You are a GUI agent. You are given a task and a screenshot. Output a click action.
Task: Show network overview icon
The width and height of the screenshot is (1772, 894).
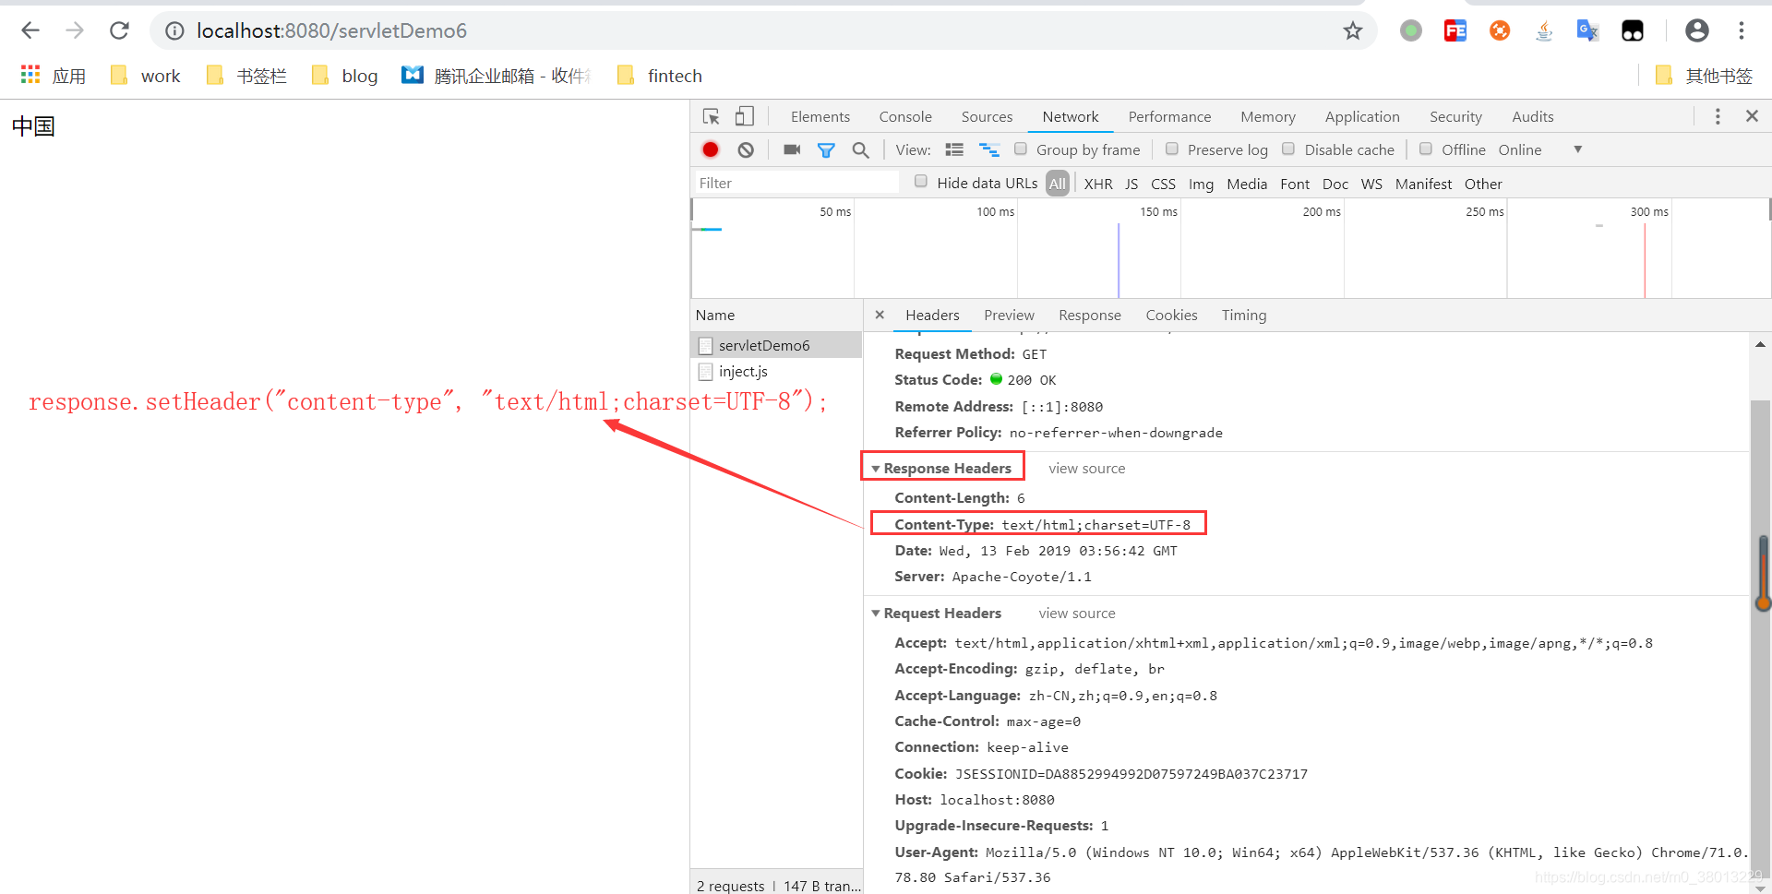pos(989,149)
